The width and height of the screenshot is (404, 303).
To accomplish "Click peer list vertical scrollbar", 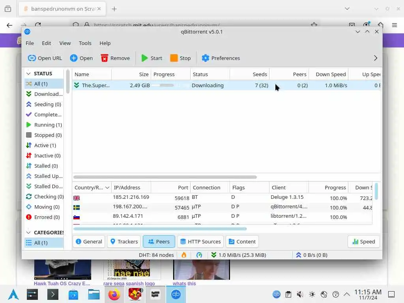I will 376,191.
